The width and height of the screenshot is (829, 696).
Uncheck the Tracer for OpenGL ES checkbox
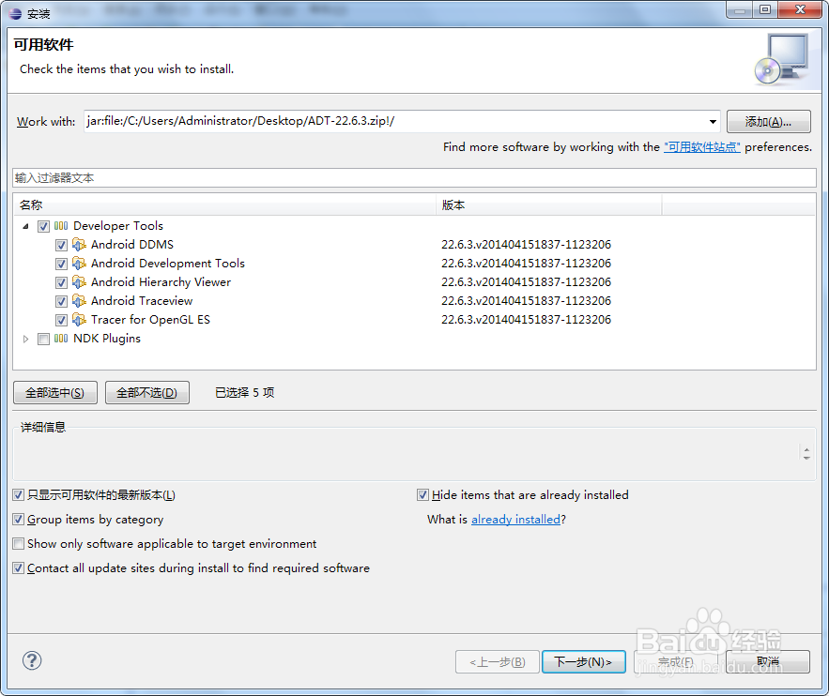click(x=61, y=320)
